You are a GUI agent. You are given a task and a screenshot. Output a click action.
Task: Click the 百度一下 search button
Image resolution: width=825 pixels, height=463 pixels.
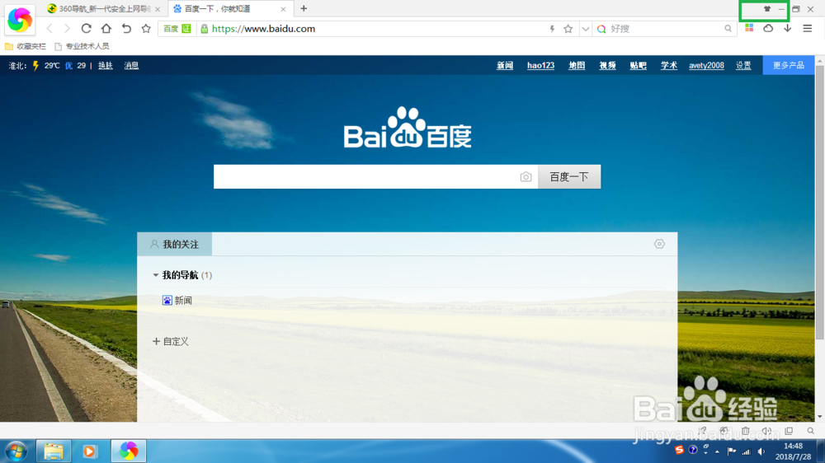[569, 177]
